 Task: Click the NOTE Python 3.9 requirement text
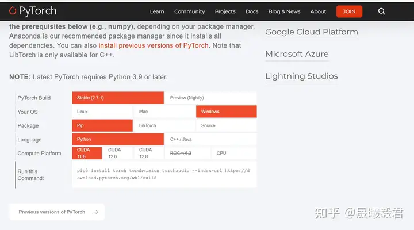[x=89, y=77]
